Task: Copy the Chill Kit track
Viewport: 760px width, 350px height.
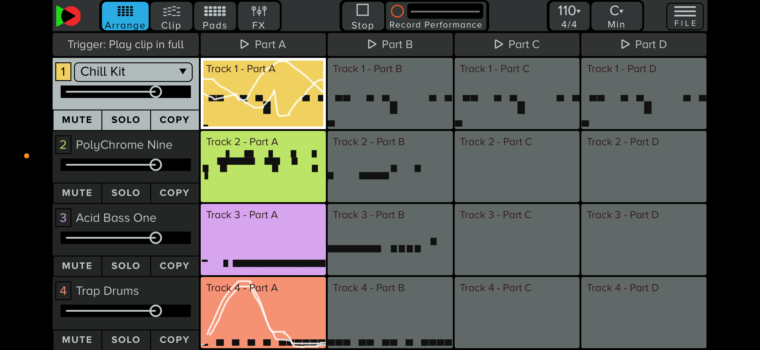Action: pos(175,120)
